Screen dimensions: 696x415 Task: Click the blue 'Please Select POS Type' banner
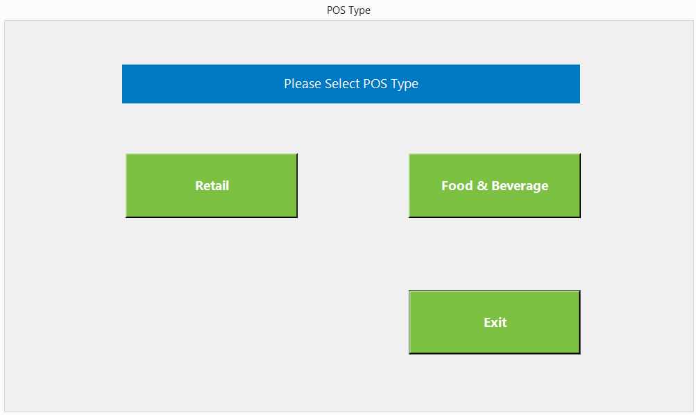[x=351, y=84]
